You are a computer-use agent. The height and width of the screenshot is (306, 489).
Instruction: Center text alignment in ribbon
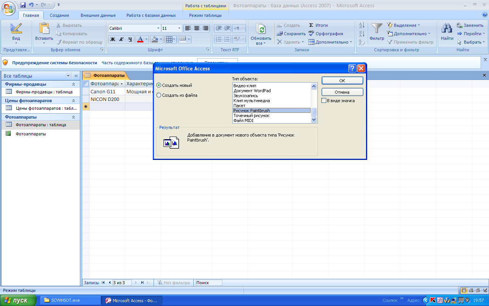click(197, 28)
